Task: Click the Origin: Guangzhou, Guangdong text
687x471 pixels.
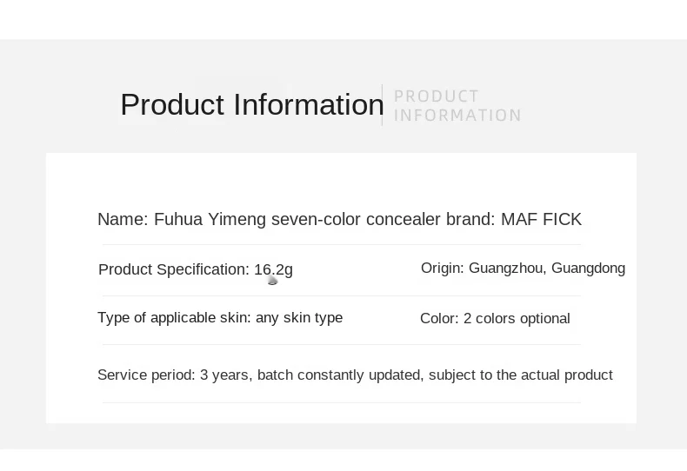Action: coord(523,269)
